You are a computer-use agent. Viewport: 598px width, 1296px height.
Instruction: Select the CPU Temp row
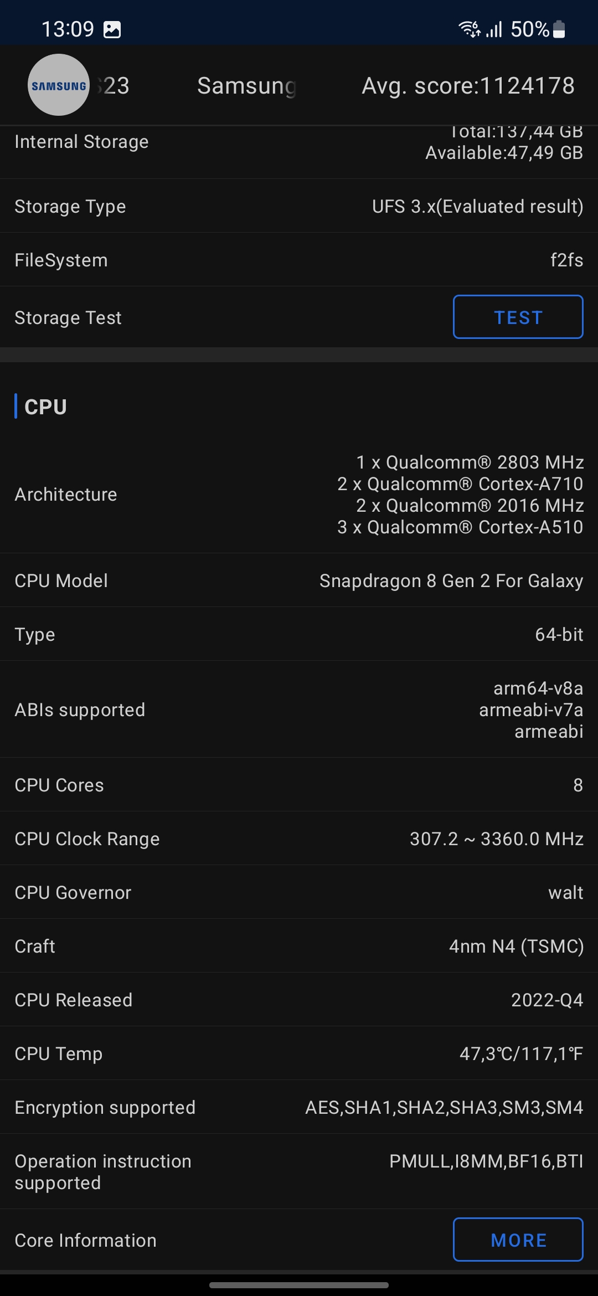tap(299, 1053)
